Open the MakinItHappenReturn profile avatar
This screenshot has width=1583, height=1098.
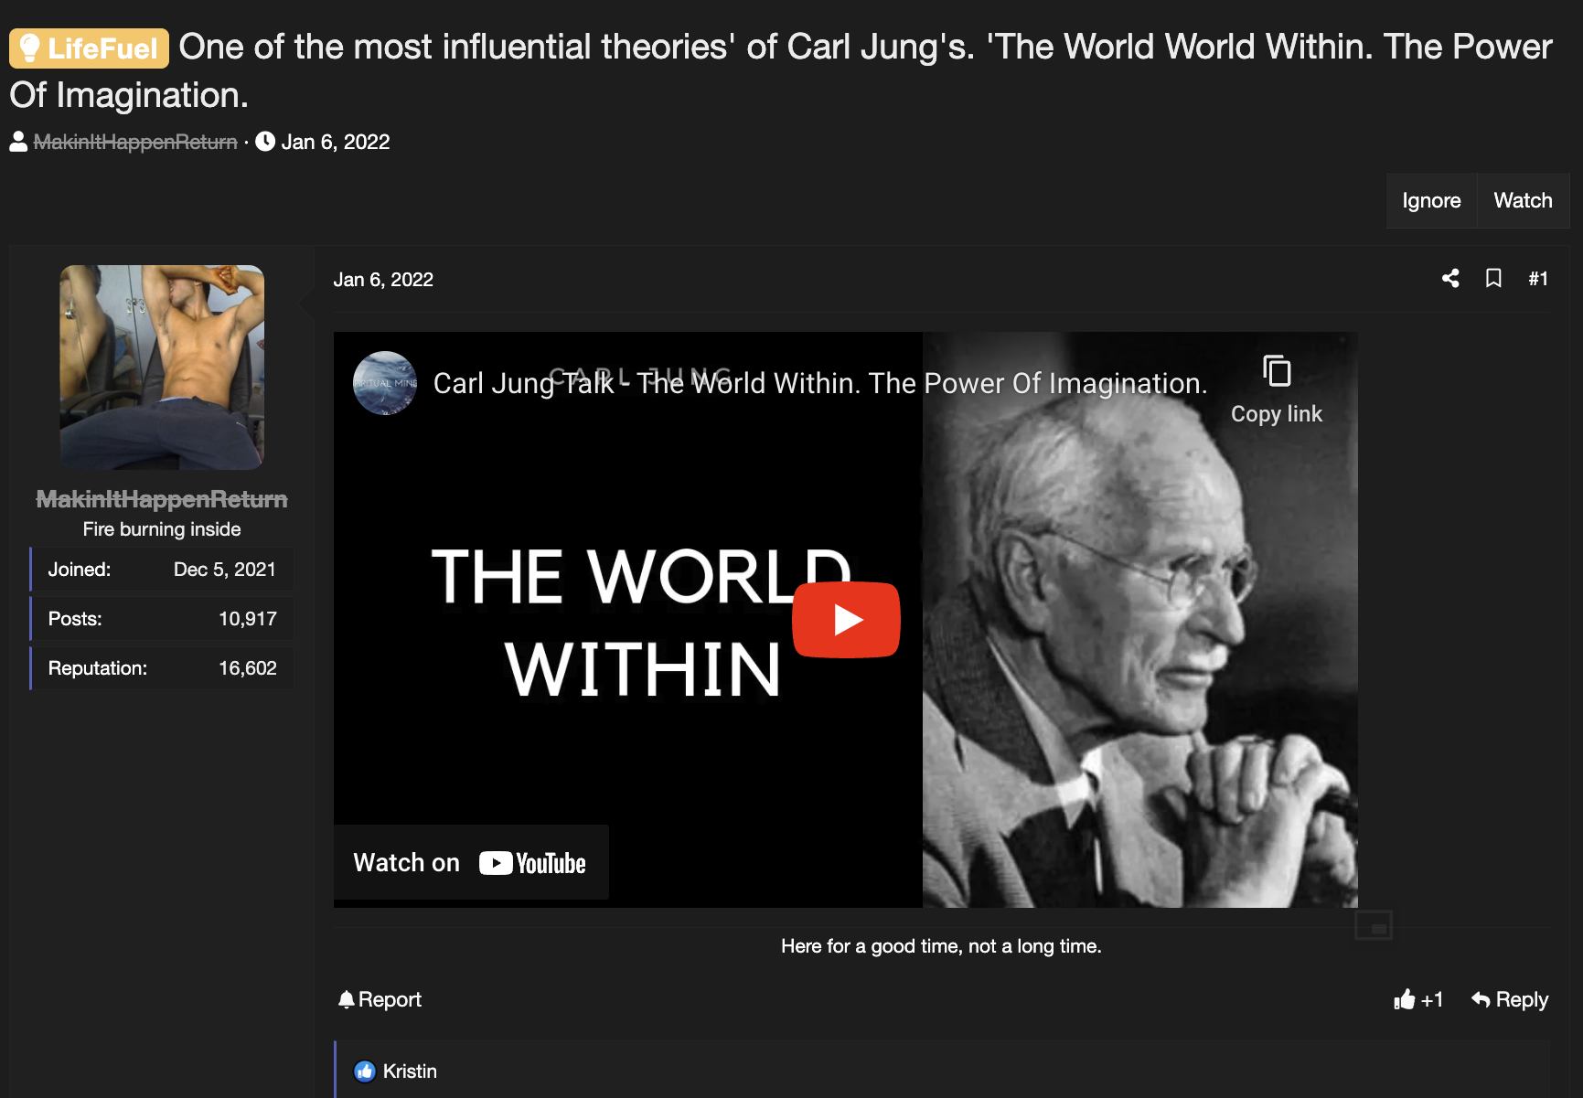[162, 368]
